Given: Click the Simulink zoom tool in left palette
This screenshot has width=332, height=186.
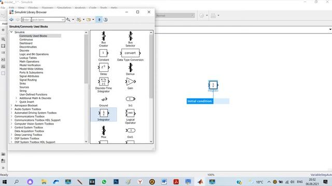Looking at the screenshot, I should 3,39.
